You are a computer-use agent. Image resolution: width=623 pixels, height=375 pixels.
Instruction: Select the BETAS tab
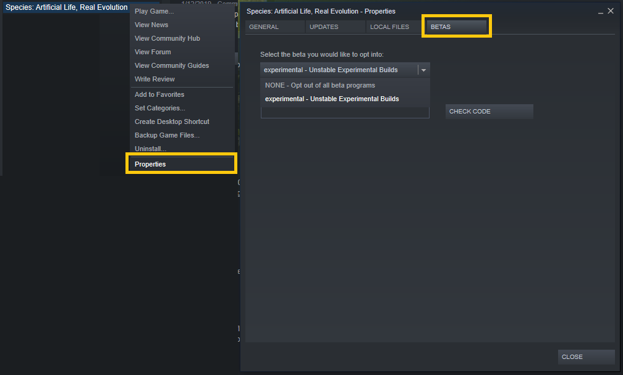[x=456, y=27]
